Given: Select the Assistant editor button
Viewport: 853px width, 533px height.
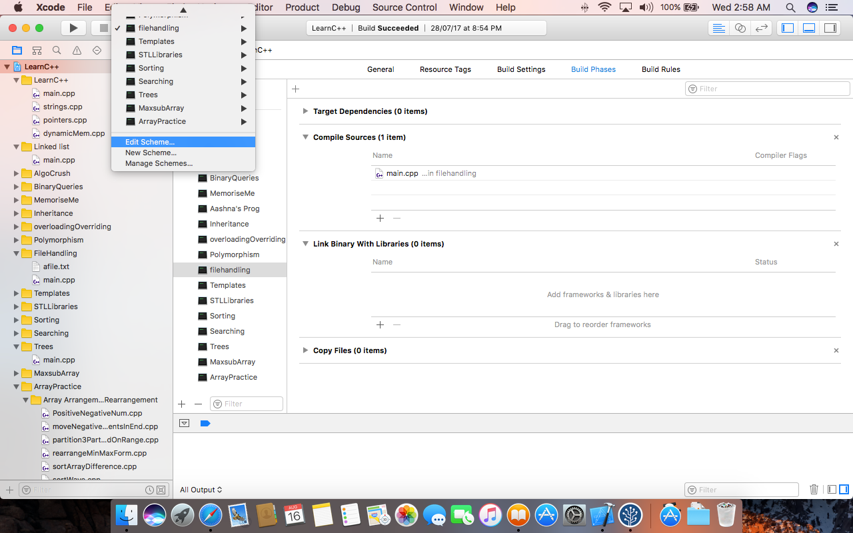Looking at the screenshot, I should click(740, 28).
